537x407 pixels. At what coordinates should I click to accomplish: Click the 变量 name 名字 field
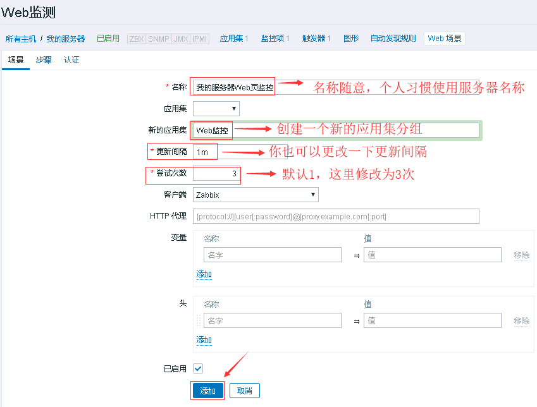[273, 255]
